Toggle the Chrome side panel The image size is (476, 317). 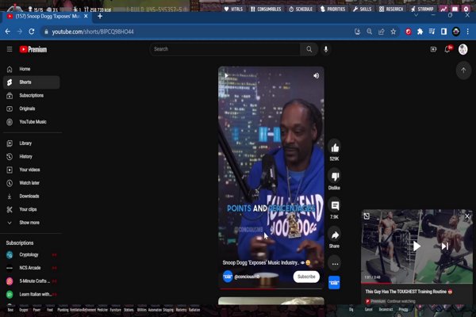443,32
